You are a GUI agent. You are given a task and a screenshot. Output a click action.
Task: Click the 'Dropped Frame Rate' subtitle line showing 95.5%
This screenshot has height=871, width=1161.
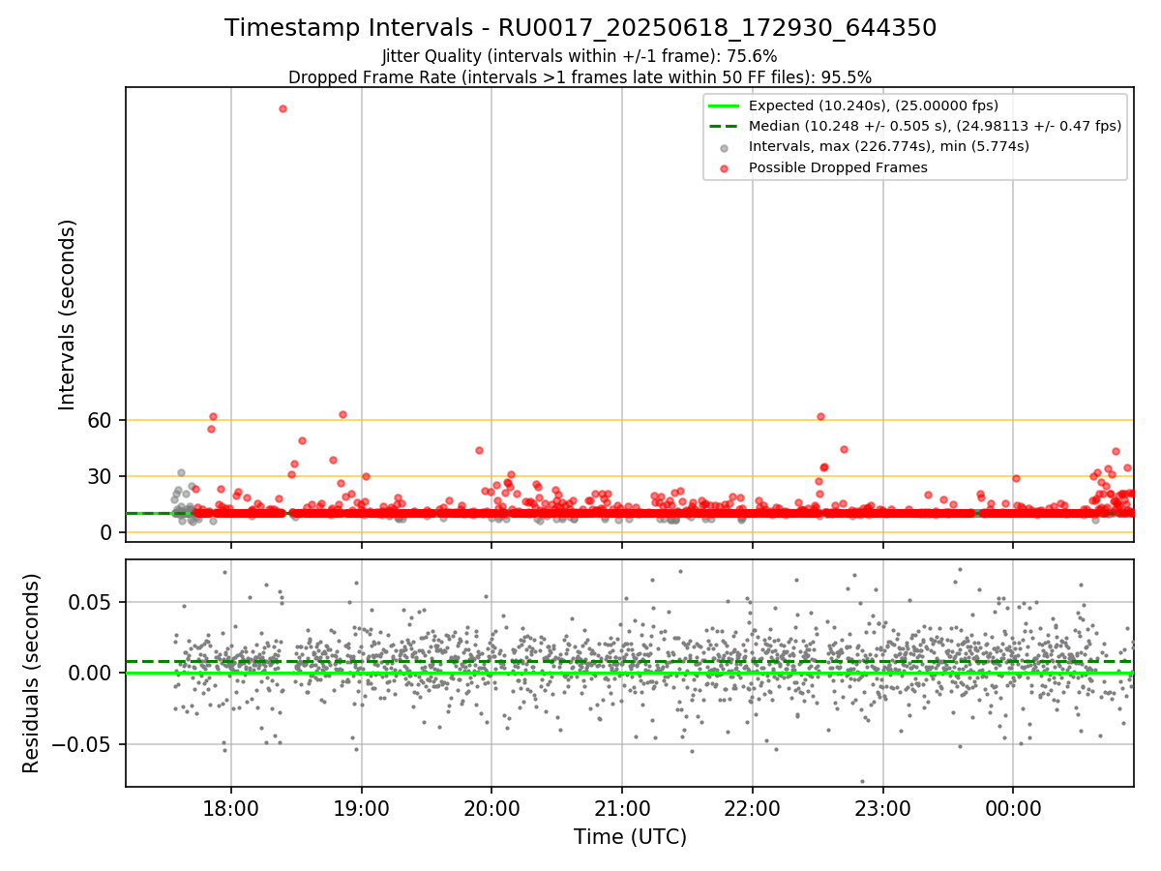580,76
